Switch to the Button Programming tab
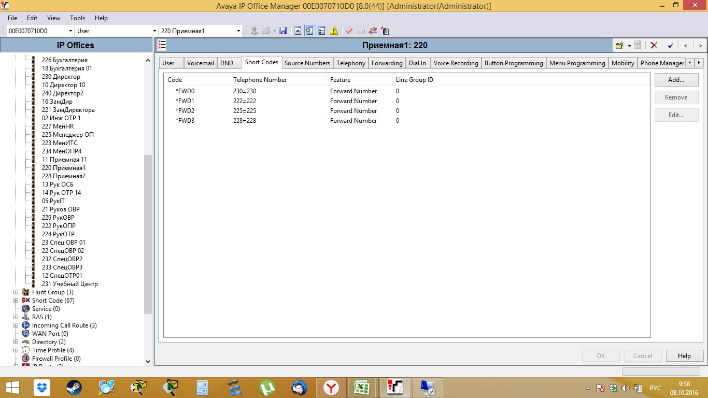This screenshot has width=708, height=398. 514,63
